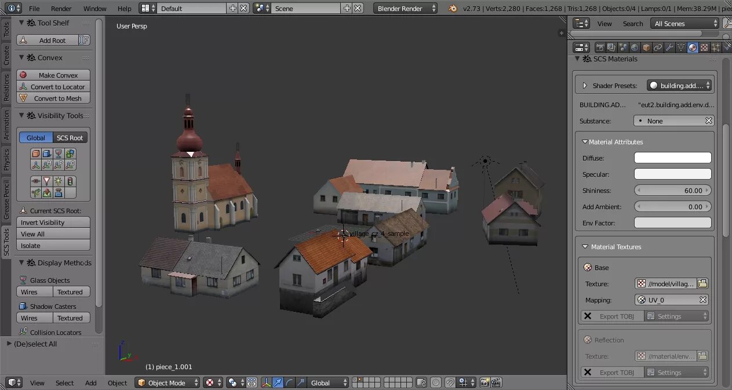Open the Render menu

[x=61, y=8]
